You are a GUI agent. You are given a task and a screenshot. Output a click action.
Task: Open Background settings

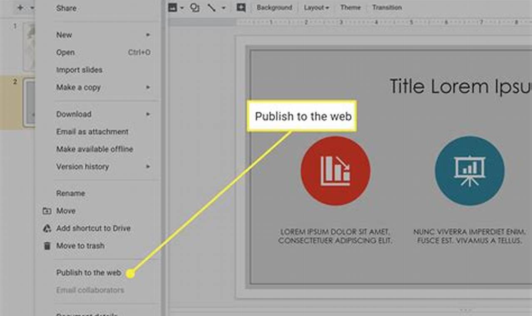pos(274,7)
